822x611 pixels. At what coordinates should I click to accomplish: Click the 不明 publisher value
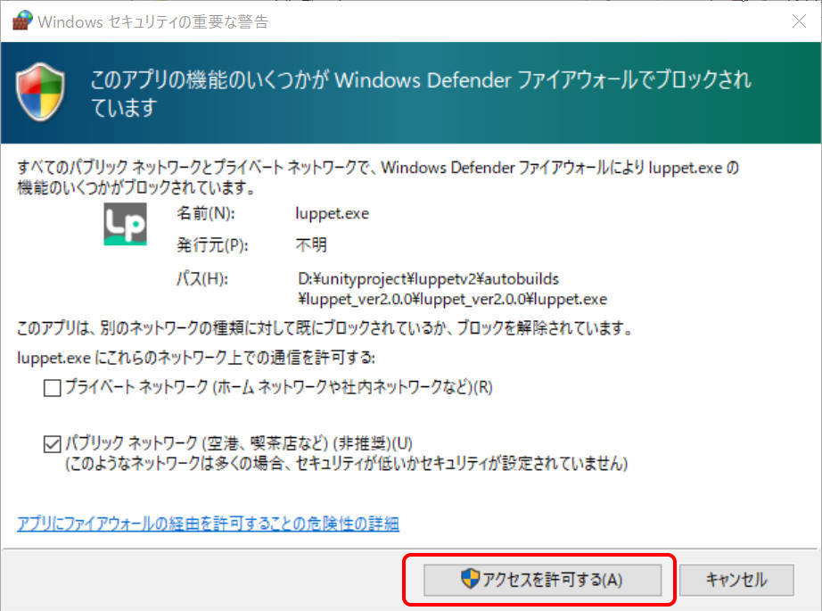(312, 245)
